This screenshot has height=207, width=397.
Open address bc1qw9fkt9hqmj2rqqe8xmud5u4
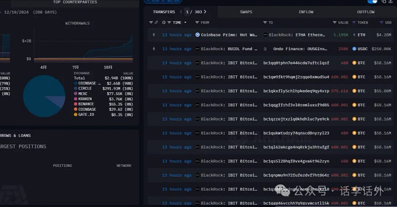pos(296,77)
